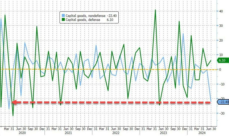Click the -30 tick label on the y-axis
Viewport: 229px width, 136px height.
click(x=221, y=113)
